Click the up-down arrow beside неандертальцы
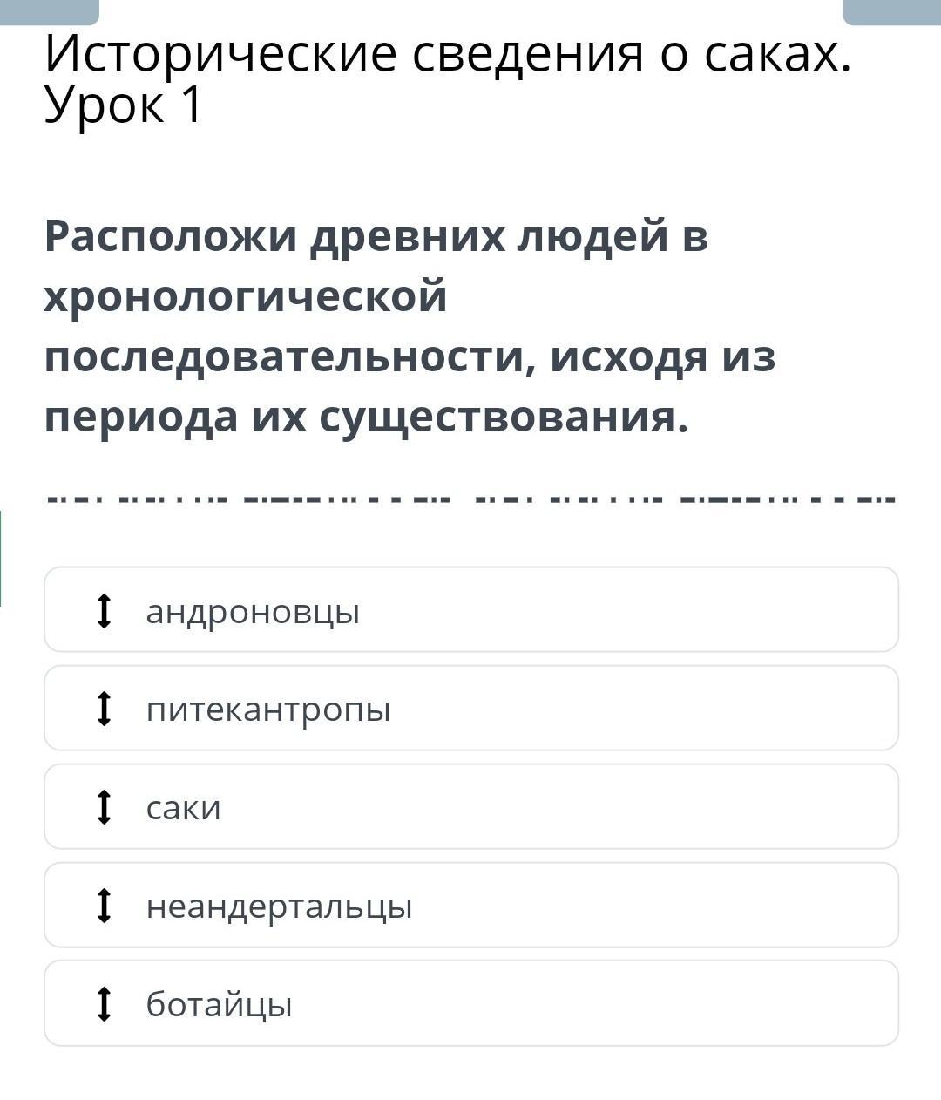 pyautogui.click(x=105, y=906)
